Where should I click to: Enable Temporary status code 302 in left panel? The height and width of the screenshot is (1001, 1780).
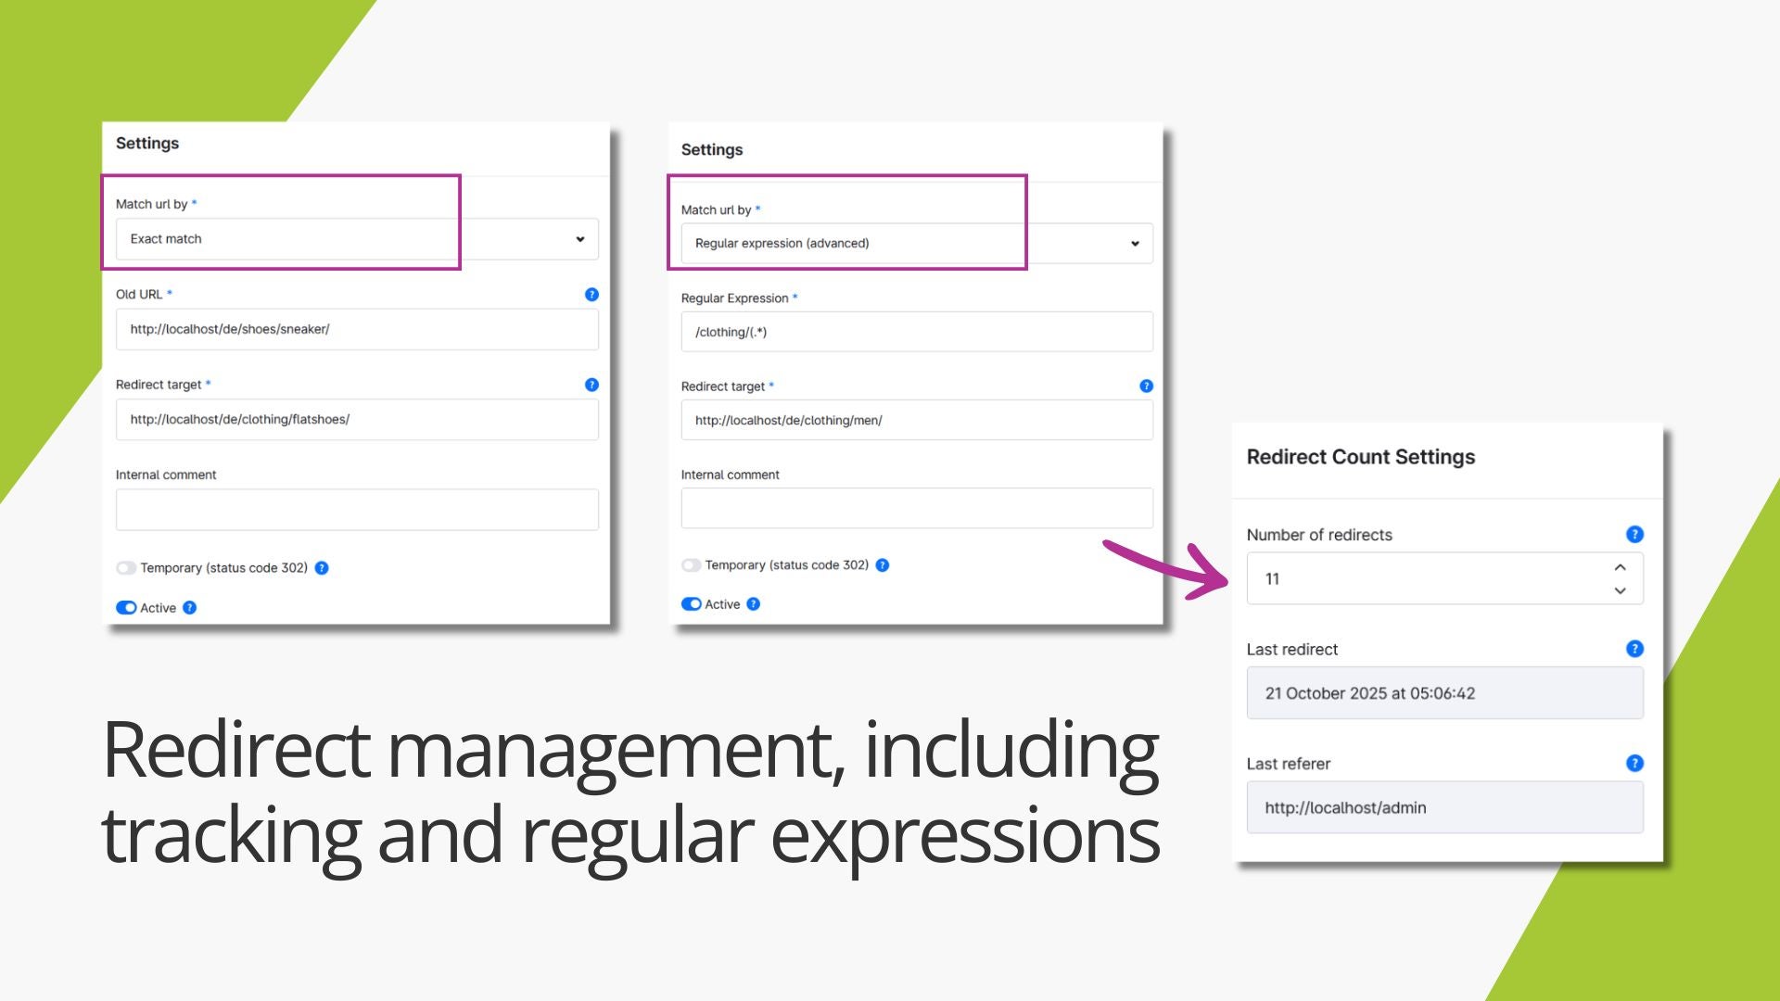coord(126,568)
